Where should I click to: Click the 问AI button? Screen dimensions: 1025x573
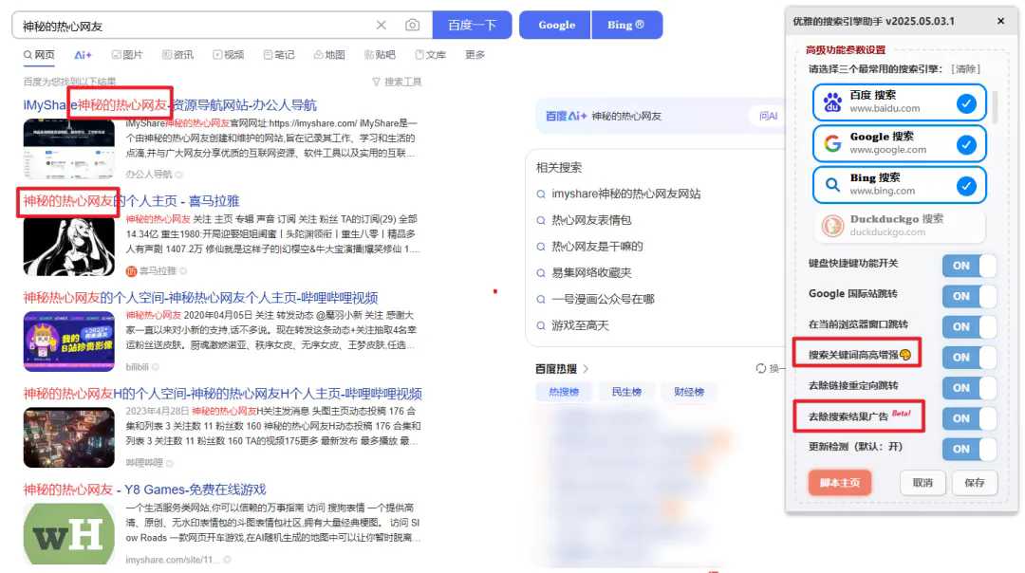point(768,116)
